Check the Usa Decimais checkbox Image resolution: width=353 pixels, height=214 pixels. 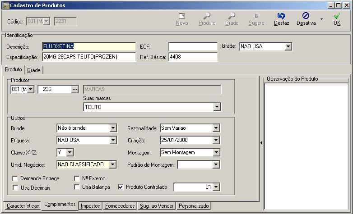click(15, 188)
